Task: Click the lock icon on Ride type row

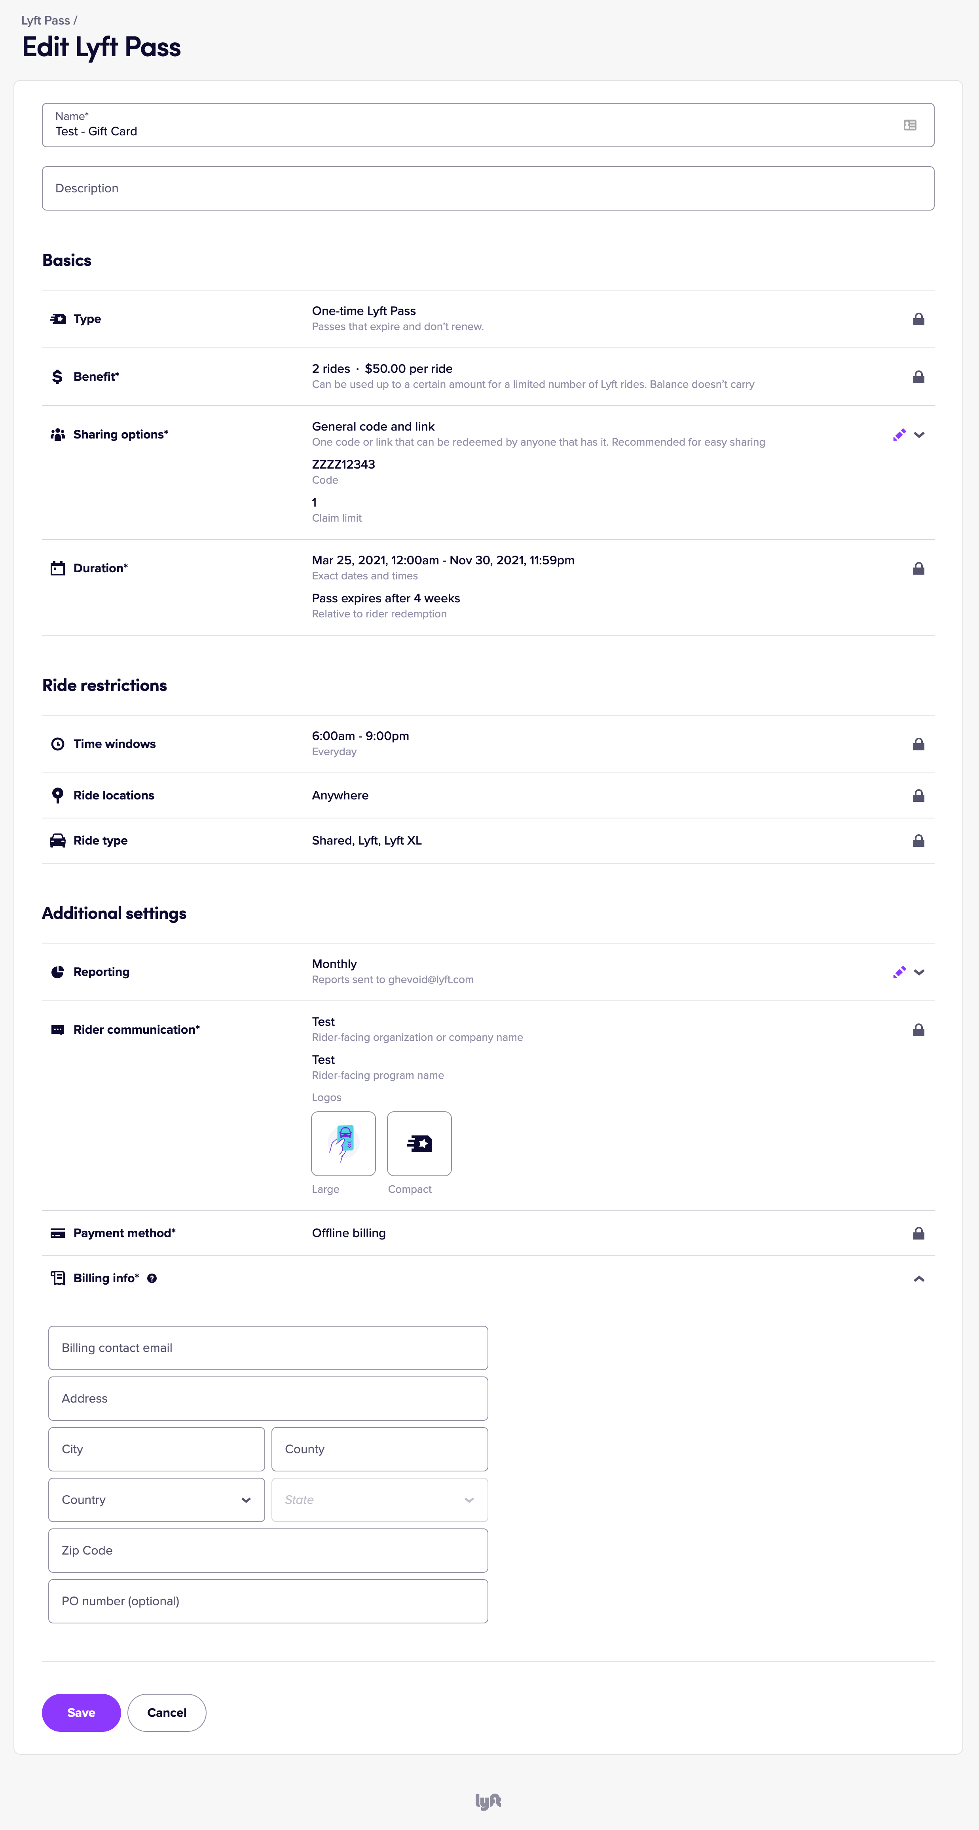Action: pos(918,841)
